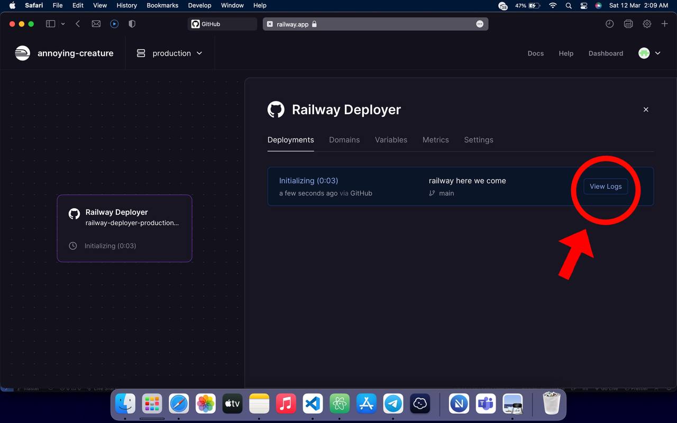The width and height of the screenshot is (677, 423).
Task: Click the 'railway here we come' commit message
Action: click(x=467, y=181)
